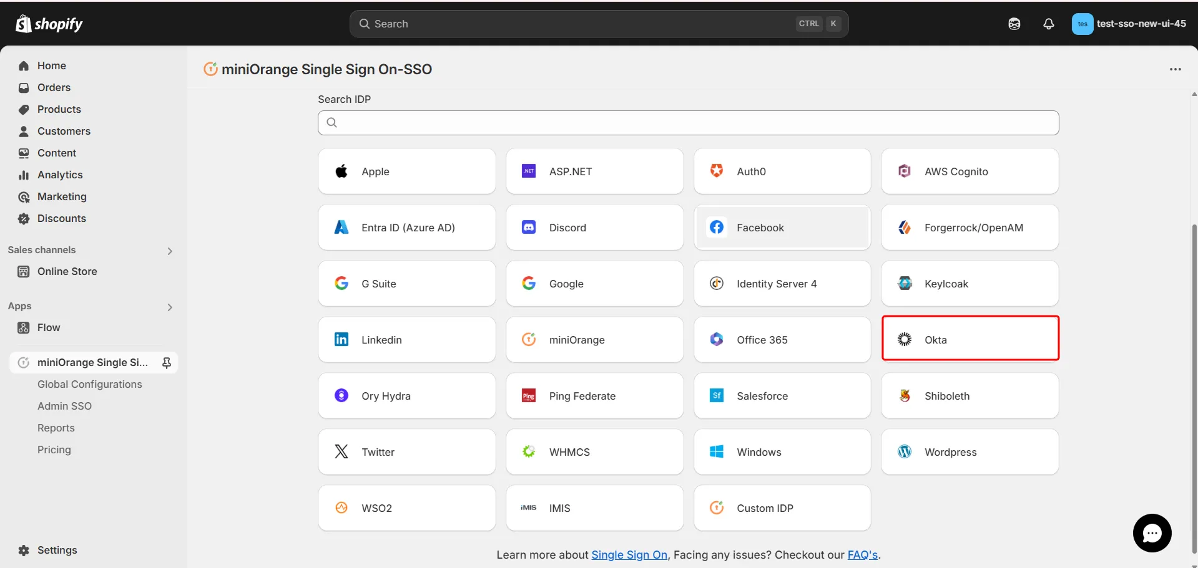Choose the Discord provider icon

click(x=529, y=227)
